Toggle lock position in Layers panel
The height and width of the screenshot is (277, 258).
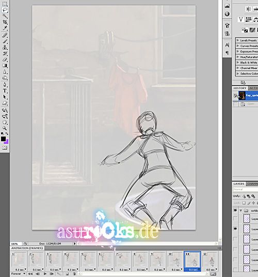click(x=253, y=203)
